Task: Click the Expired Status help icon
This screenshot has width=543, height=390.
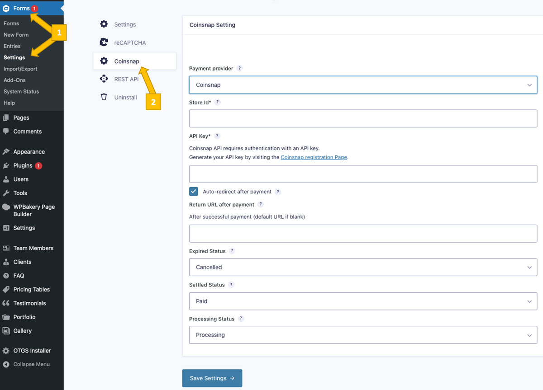Action: (232, 251)
